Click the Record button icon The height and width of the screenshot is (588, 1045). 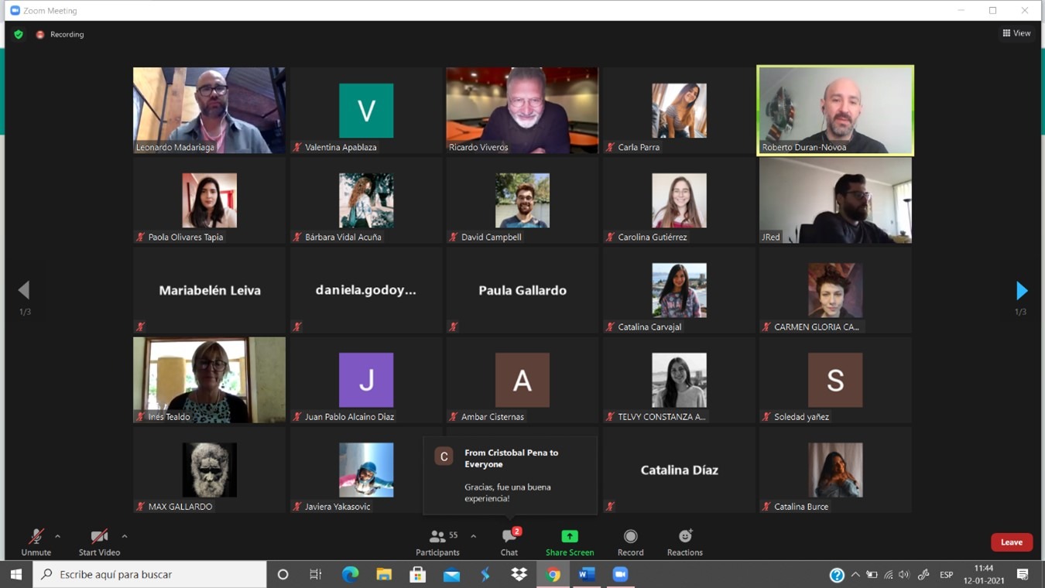pos(630,536)
